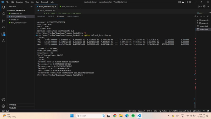Toggle primary side bar layout button
211x119 pixels.
[180, 2]
